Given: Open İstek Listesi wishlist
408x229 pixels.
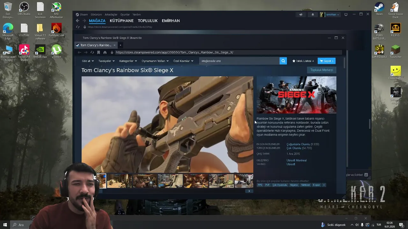Looking at the screenshot, I should (x=303, y=61).
